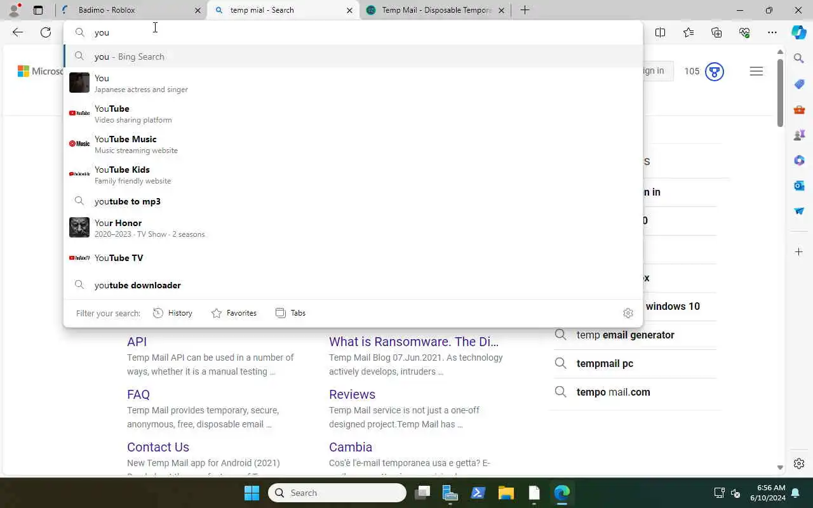Select YouTube TV suggestion
The width and height of the screenshot is (813, 508).
353,258
